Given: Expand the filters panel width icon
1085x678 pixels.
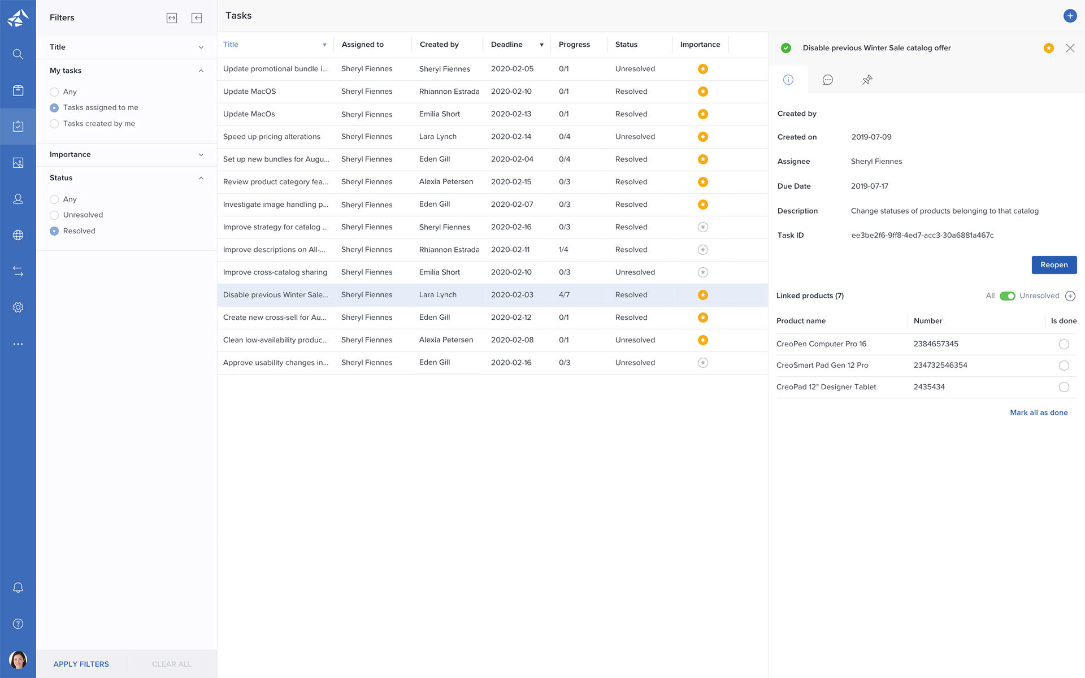Looking at the screenshot, I should pyautogui.click(x=172, y=18).
